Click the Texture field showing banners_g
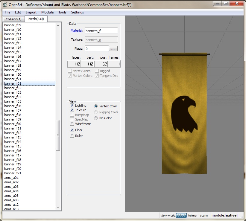This screenshot has height=221, width=246. 101,40
